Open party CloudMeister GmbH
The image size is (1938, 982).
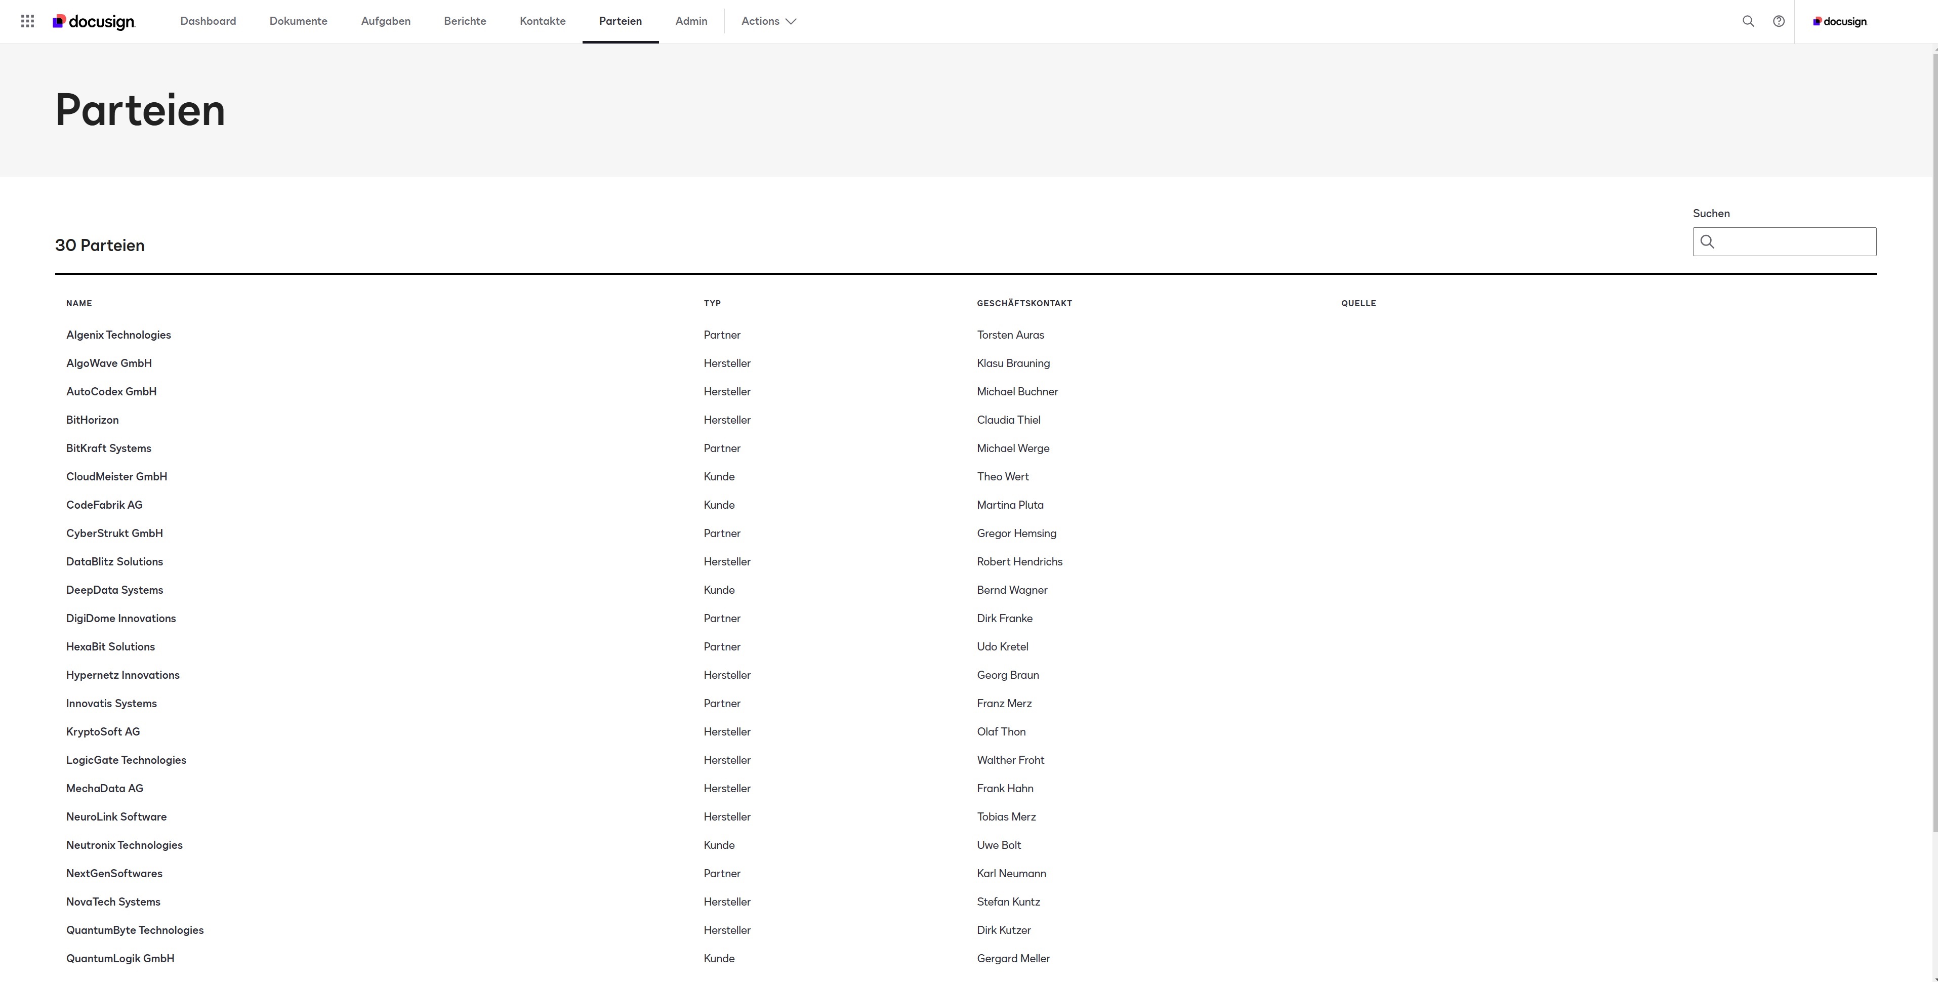[x=116, y=477]
